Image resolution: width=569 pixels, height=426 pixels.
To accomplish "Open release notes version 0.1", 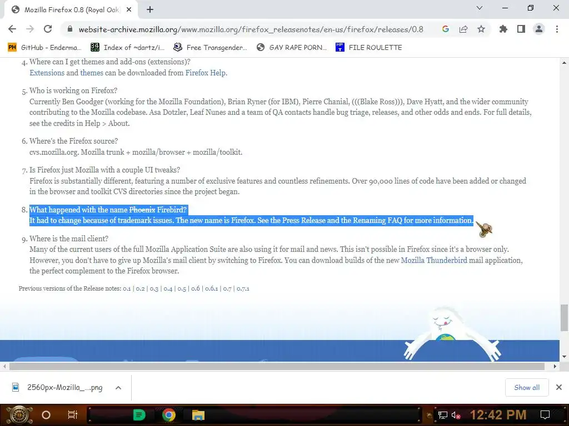I will coord(127,288).
